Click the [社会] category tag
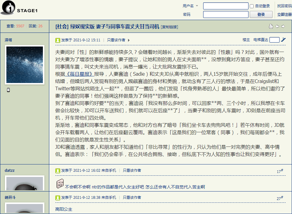This screenshot has width=292, height=214. [x=62, y=27]
